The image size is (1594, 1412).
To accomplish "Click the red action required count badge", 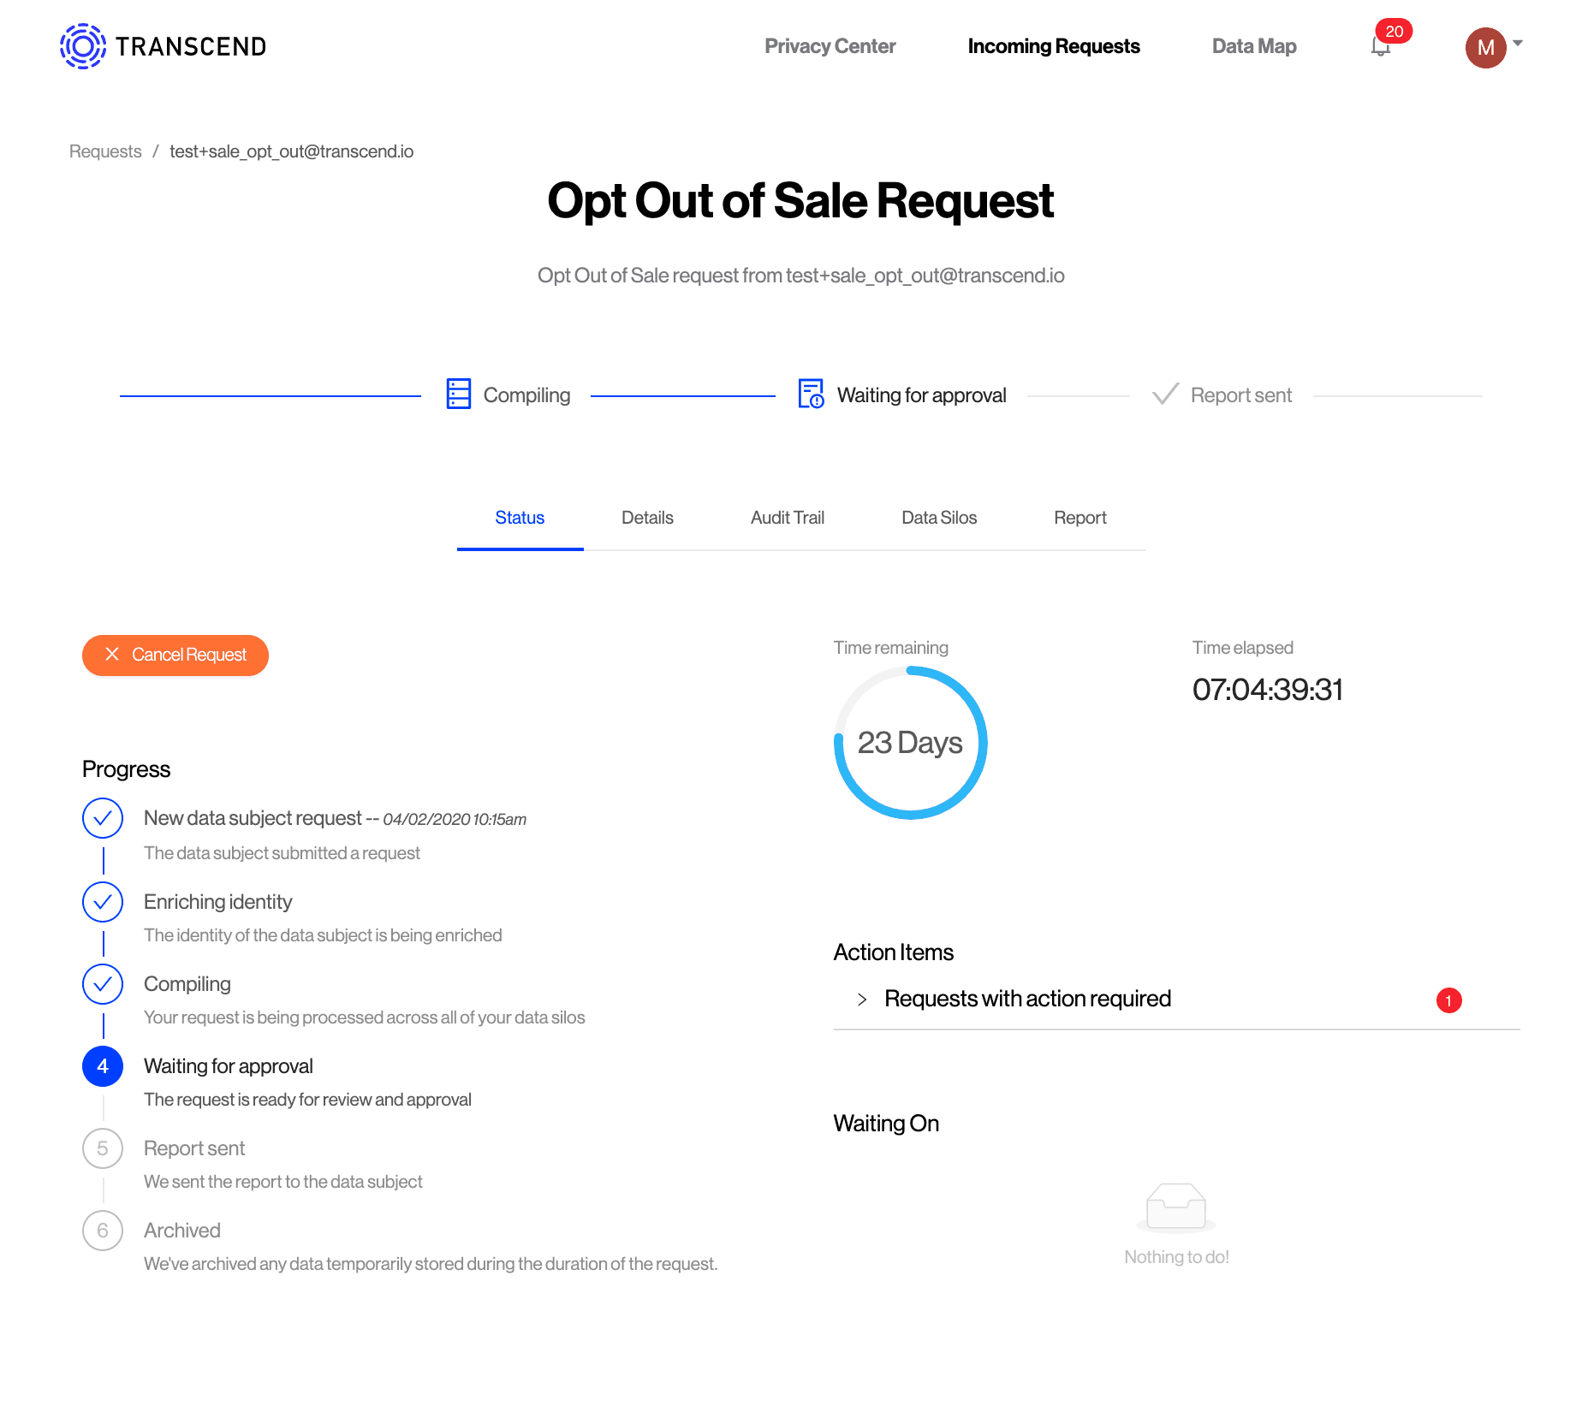I will (x=1448, y=1000).
